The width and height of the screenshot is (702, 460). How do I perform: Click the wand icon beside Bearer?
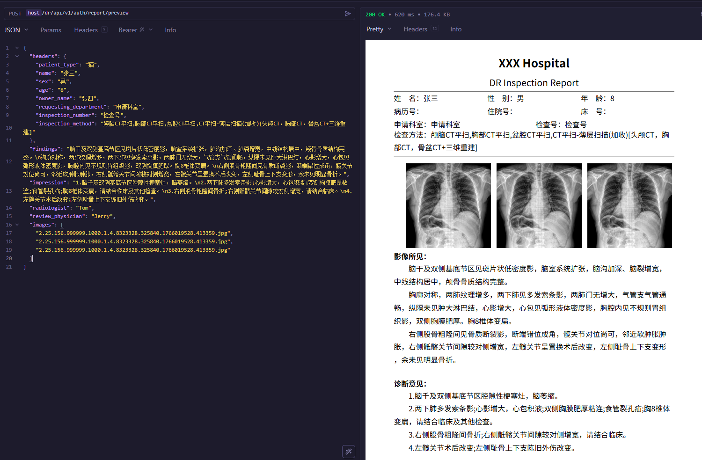[x=142, y=29]
